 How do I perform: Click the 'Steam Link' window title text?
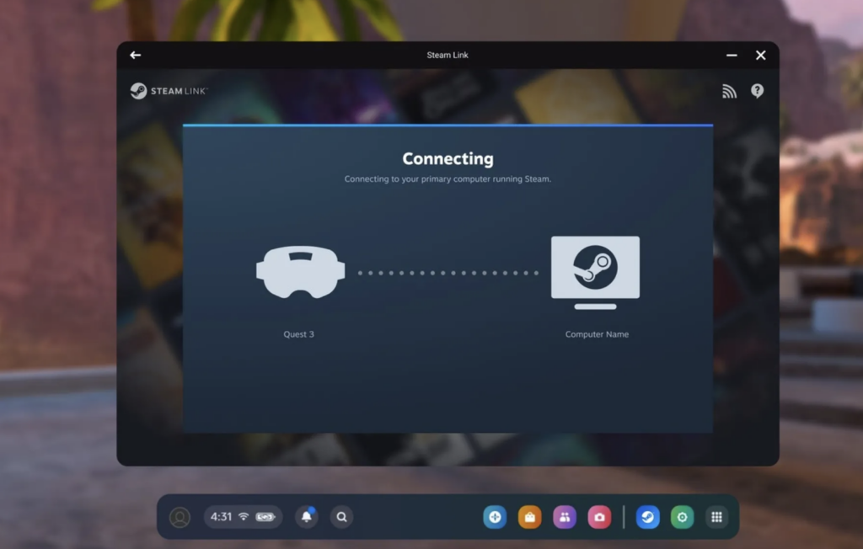[448, 55]
